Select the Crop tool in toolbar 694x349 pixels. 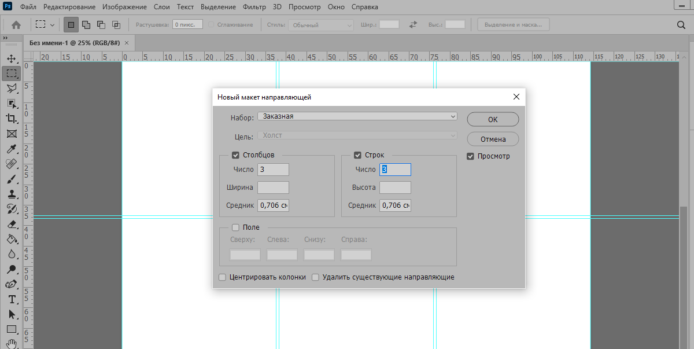coord(12,118)
